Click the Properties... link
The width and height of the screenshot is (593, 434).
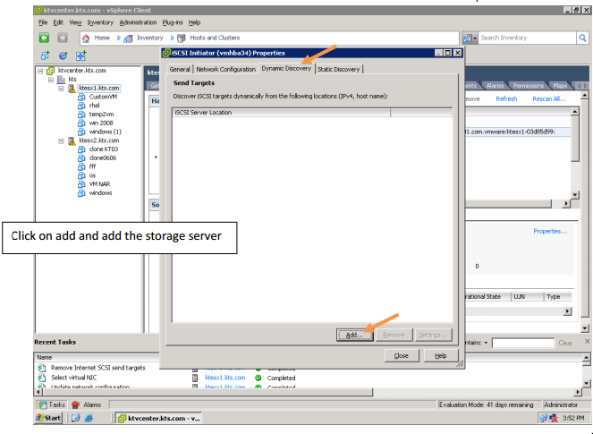click(550, 231)
